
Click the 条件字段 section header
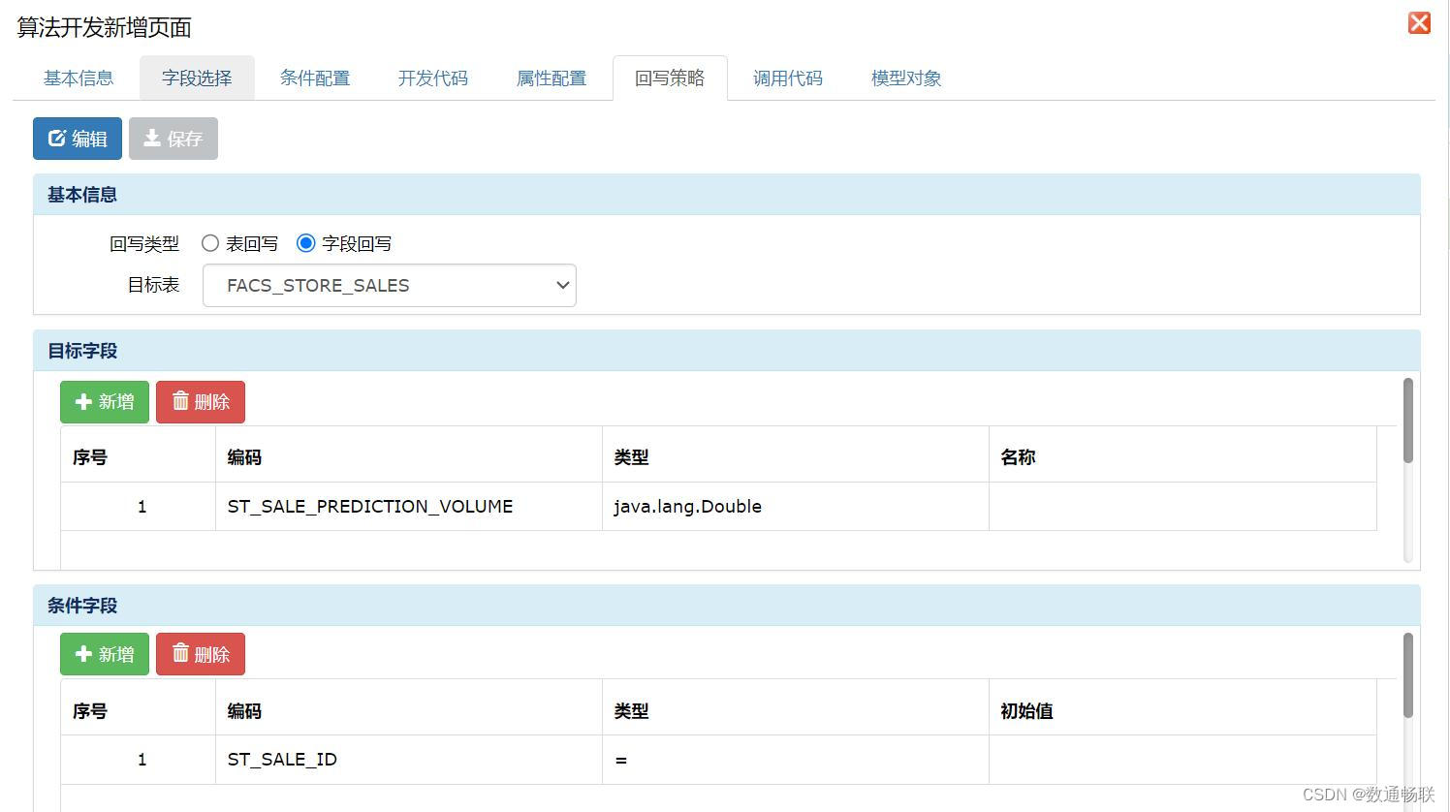coord(727,606)
